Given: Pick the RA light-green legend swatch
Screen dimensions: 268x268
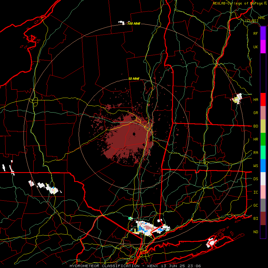Looking at the screenshot, I should [263, 152].
